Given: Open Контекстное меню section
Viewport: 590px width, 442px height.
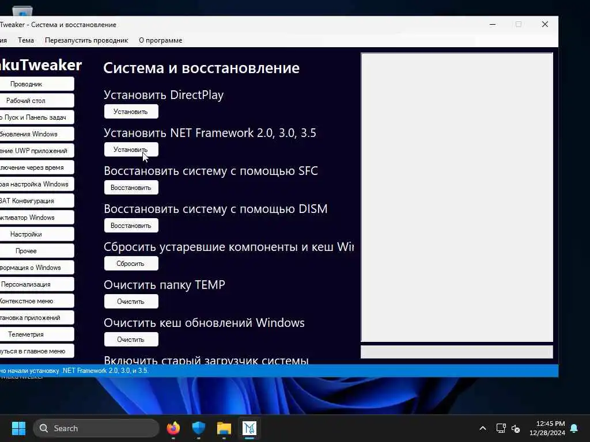Looking at the screenshot, I should [x=37, y=300].
